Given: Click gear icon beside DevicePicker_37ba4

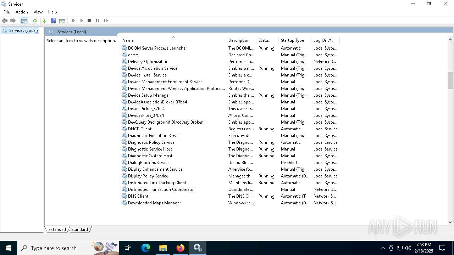Looking at the screenshot, I should (124, 108).
